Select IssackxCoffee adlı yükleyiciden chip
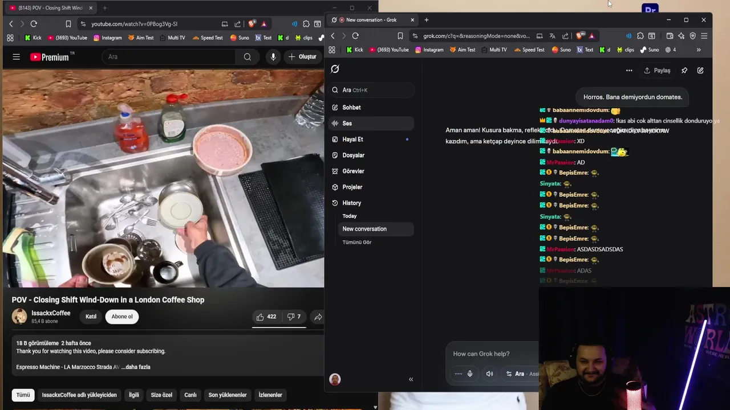The image size is (730, 410). point(79,395)
